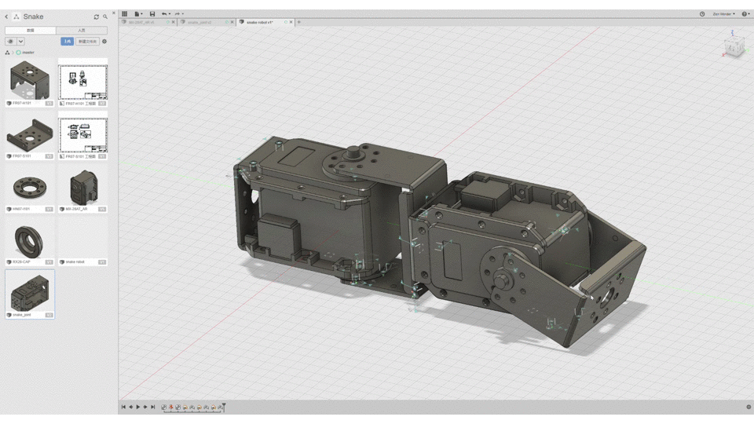Open the master branch breadcrumb
The height and width of the screenshot is (424, 754).
point(25,53)
